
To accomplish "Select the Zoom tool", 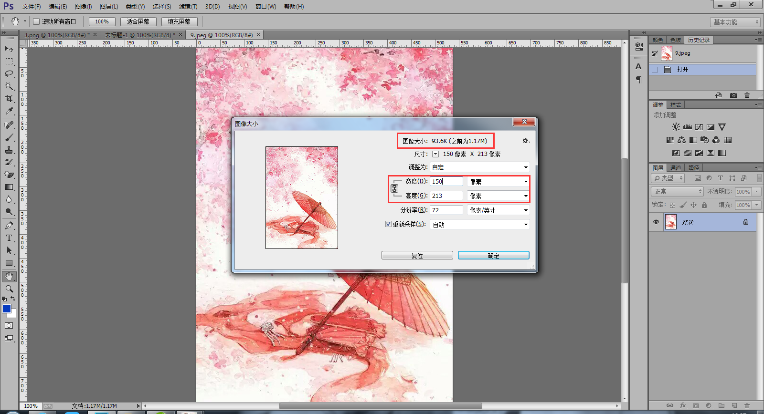I will pyautogui.click(x=9, y=289).
